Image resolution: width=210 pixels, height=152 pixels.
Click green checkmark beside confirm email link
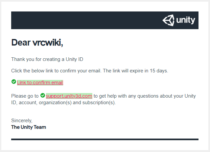[14, 82]
